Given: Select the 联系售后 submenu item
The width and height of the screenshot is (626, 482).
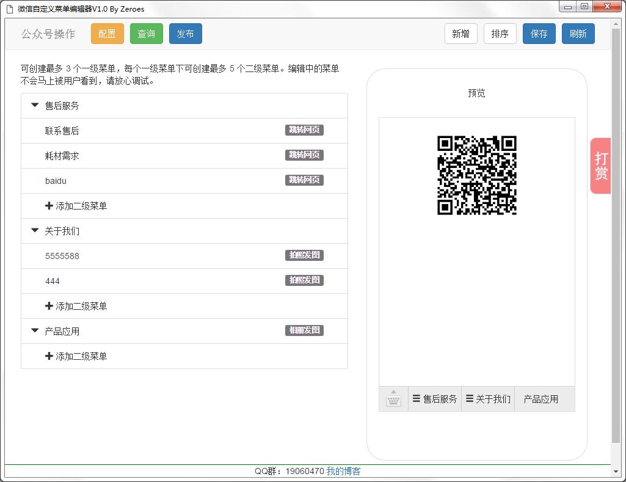Looking at the screenshot, I should tap(62, 131).
